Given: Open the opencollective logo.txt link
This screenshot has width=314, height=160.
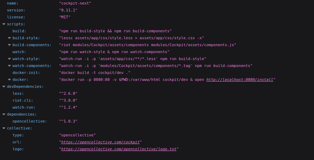Looking at the screenshot, I should 119,149.
